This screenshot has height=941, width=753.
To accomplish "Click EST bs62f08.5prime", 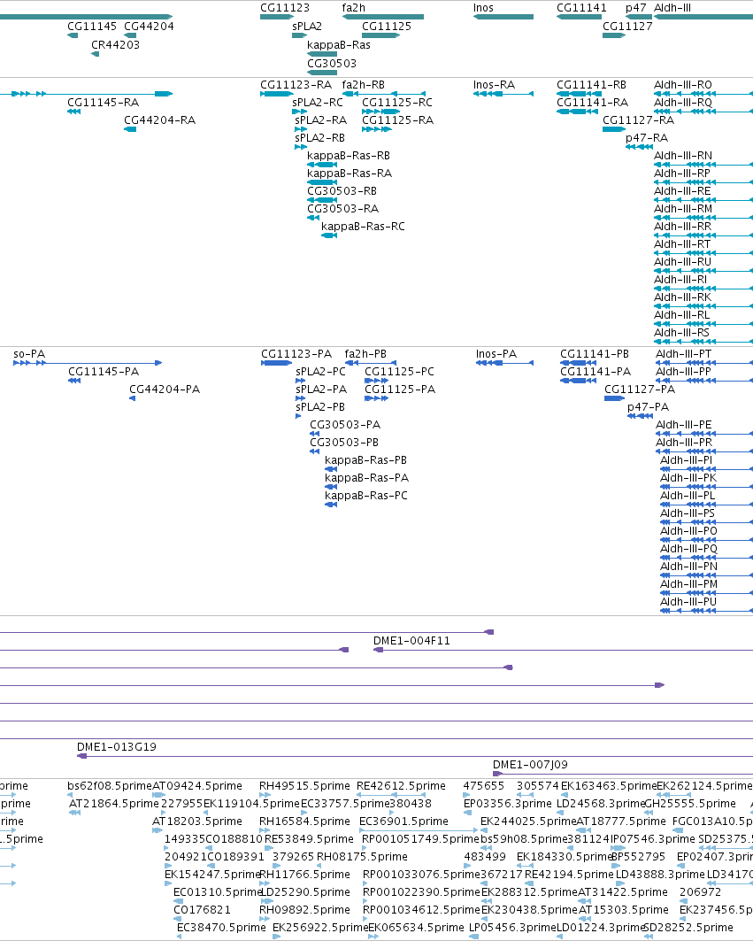I will pyautogui.click(x=109, y=786).
